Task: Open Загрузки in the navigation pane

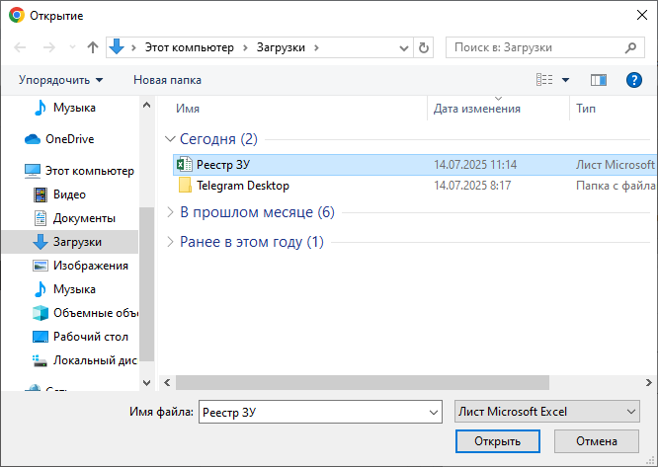Action: 77,242
